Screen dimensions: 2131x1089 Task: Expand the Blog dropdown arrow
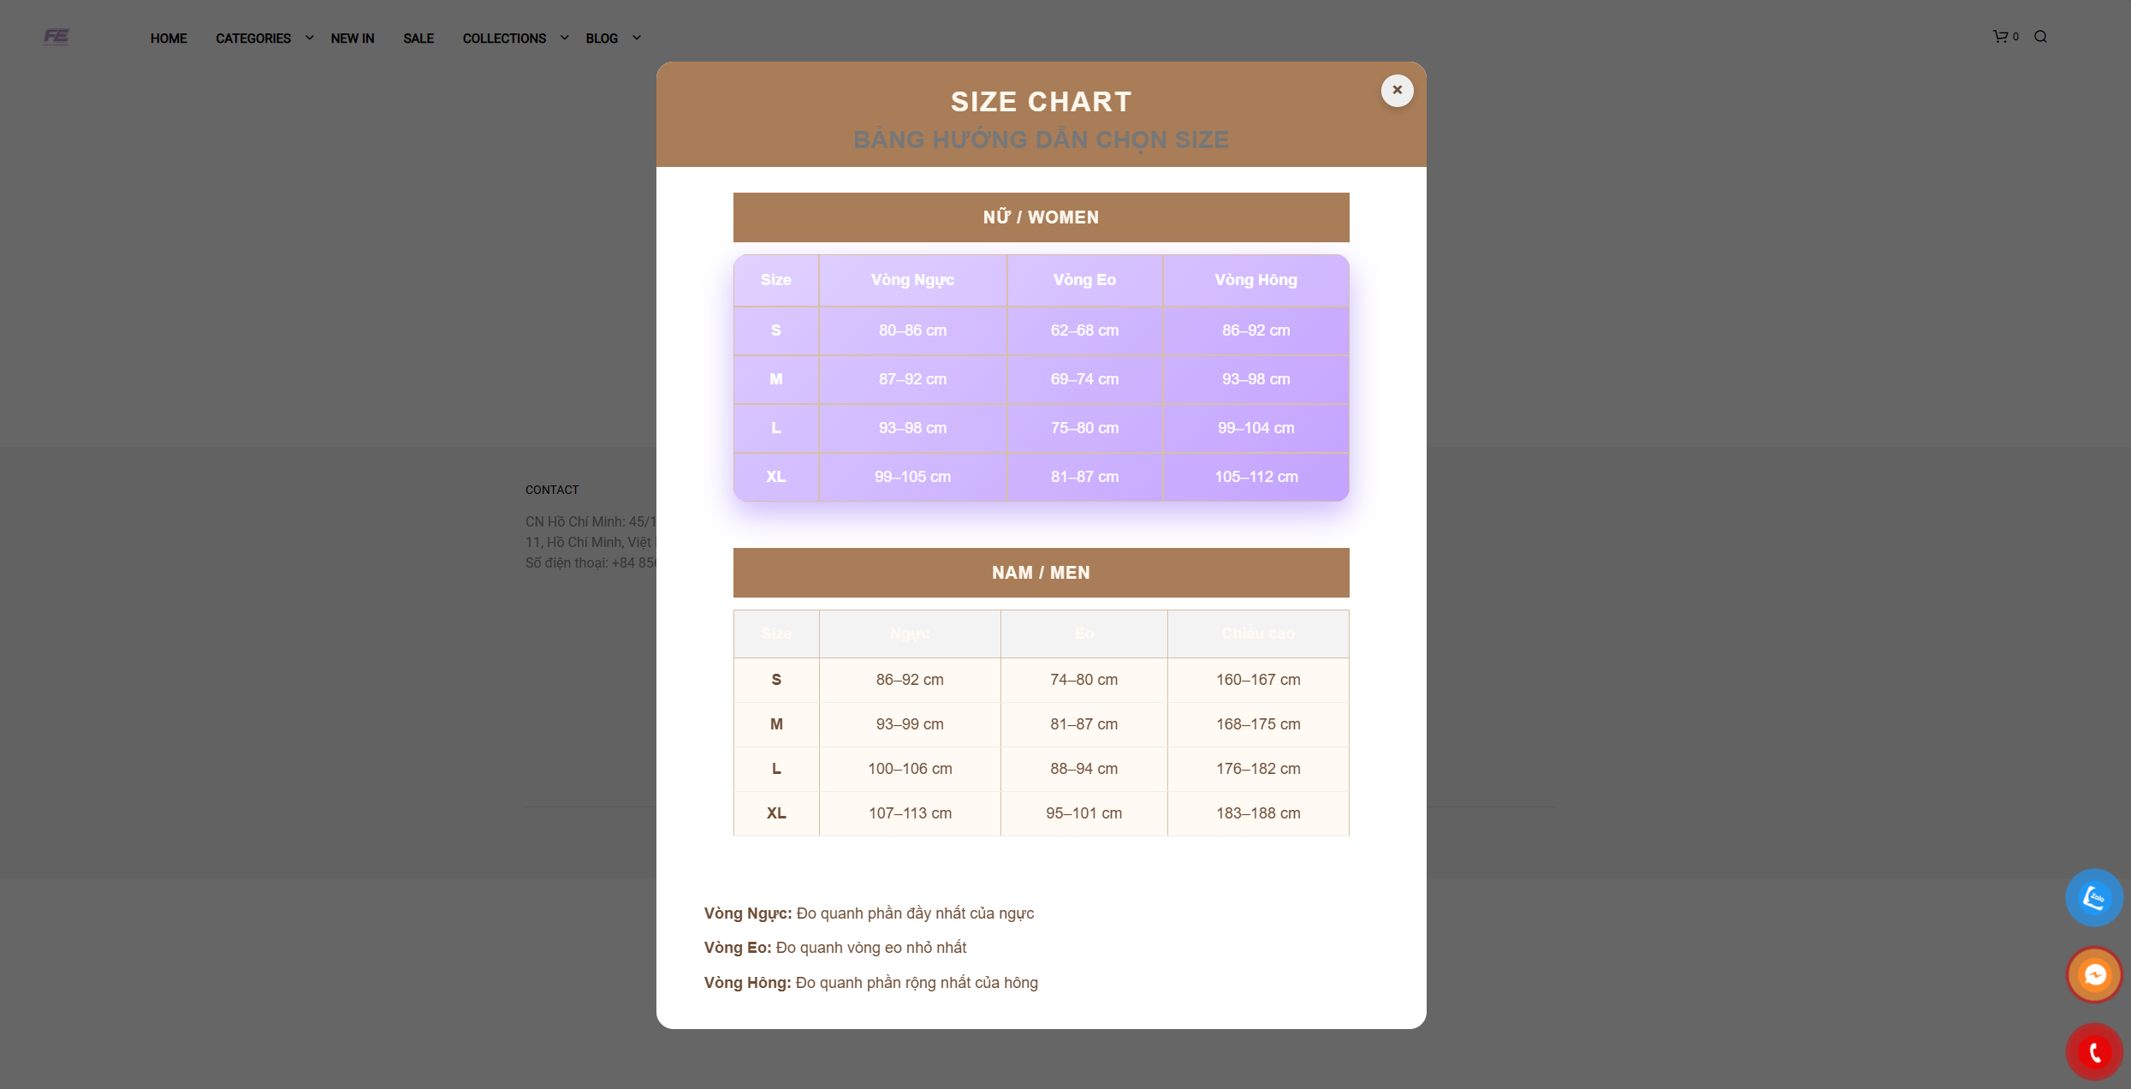click(637, 38)
